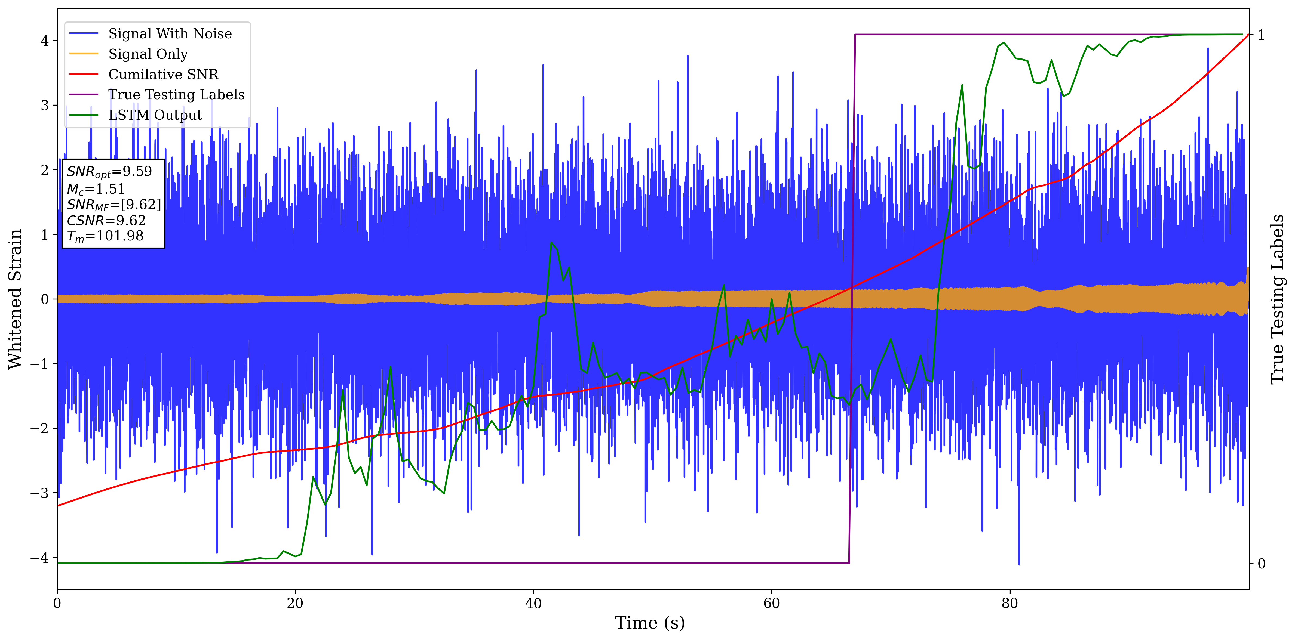
Task: Click the Signal With Noise legend text
Action: pyautogui.click(x=170, y=34)
